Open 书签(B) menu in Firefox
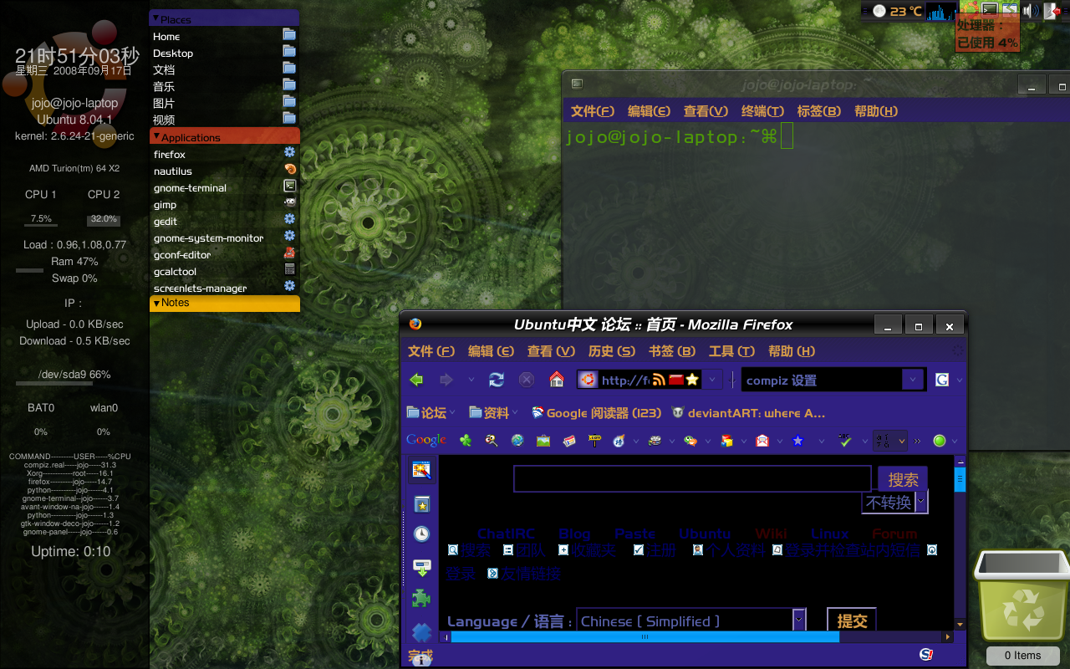1070x669 pixels. [x=672, y=351]
